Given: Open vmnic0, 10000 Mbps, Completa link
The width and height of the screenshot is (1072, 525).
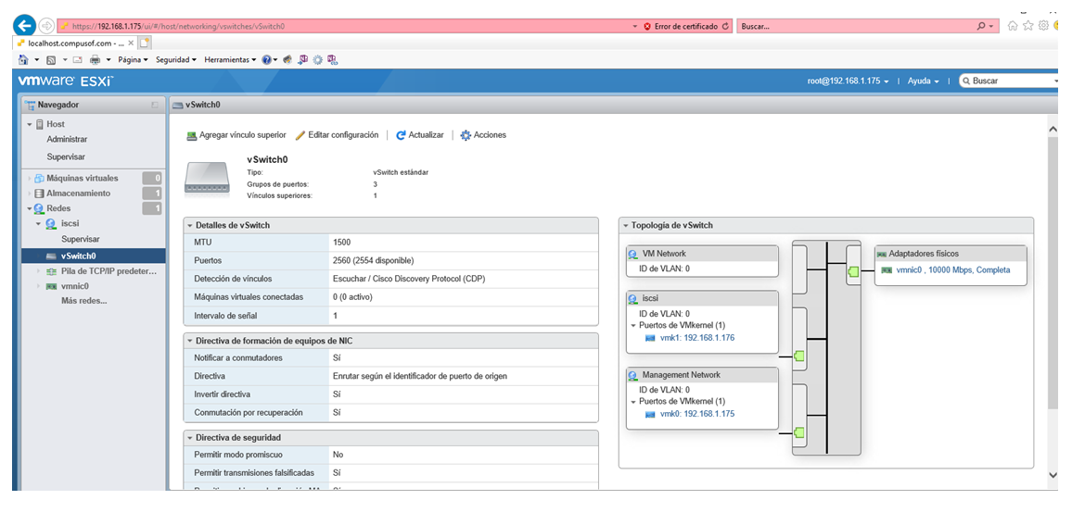Looking at the screenshot, I should [953, 269].
